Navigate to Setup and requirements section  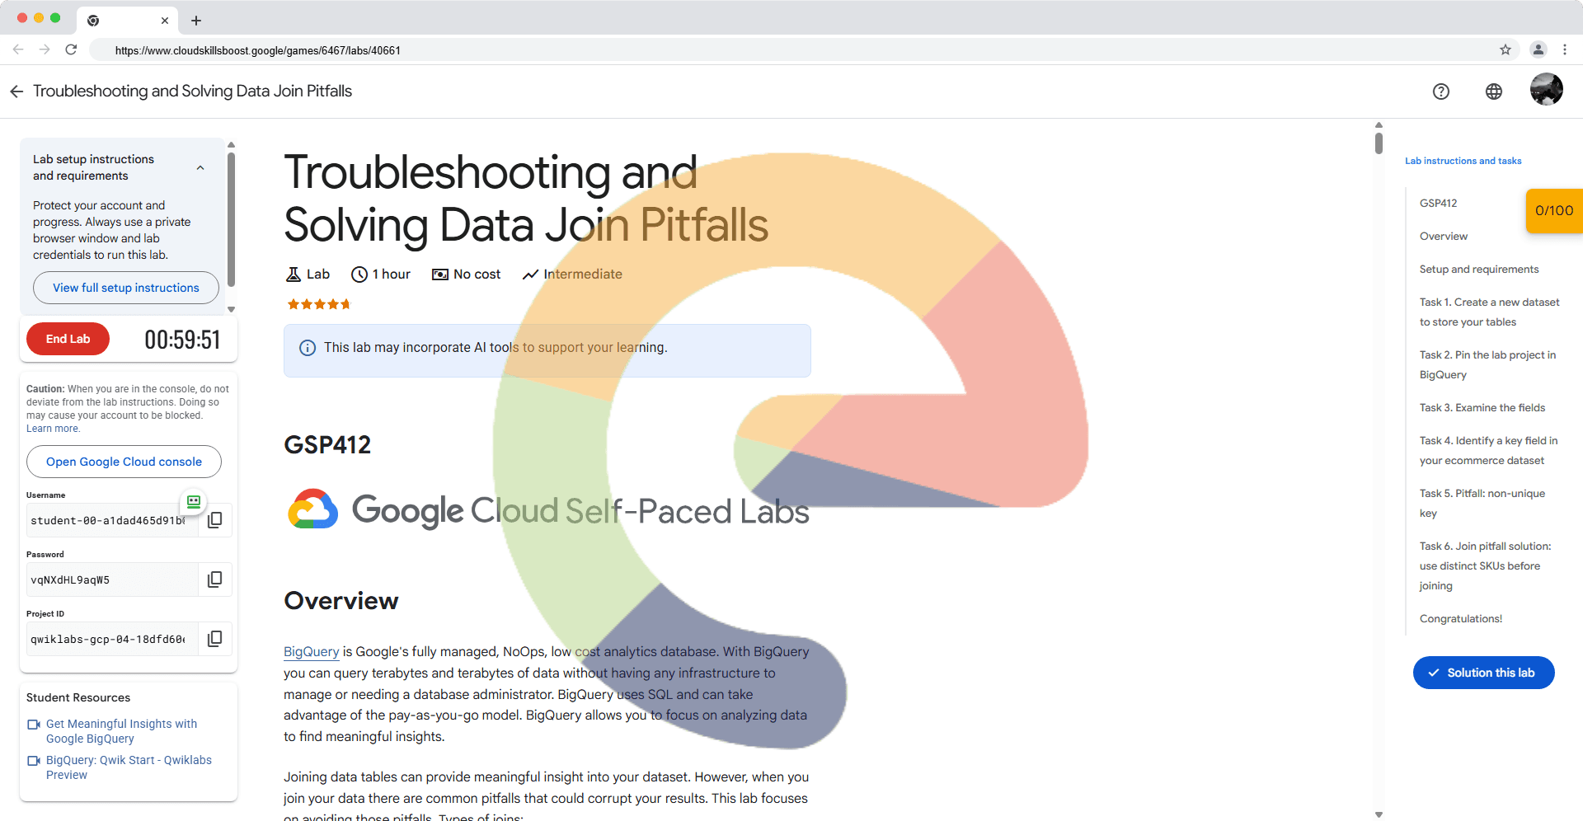coord(1478,270)
